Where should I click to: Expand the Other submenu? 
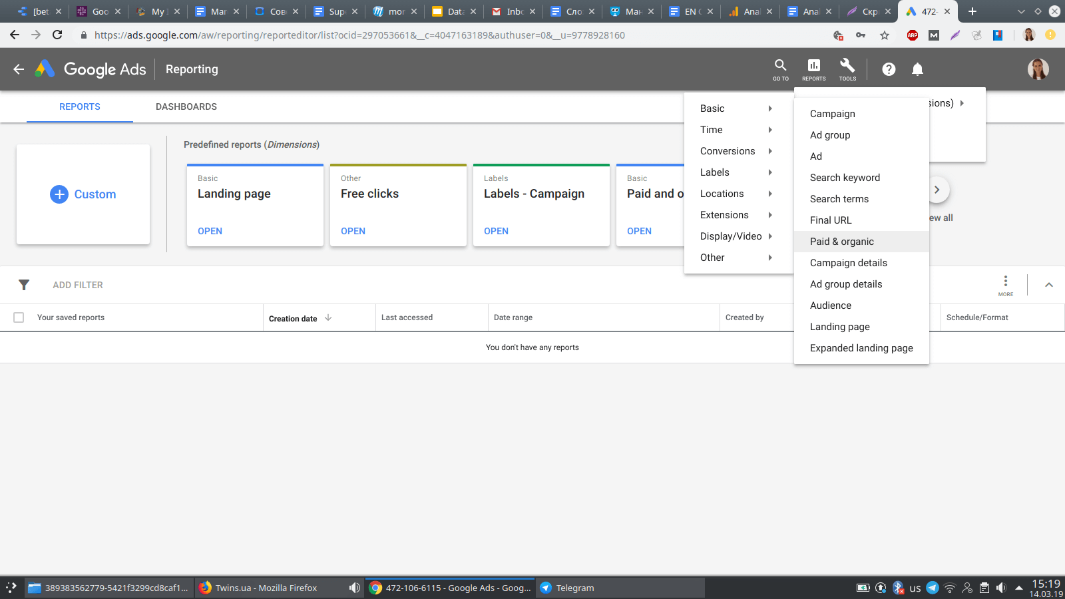pyautogui.click(x=738, y=258)
